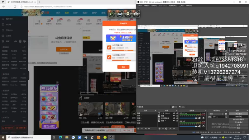Open the 渐变 transition type dropdown
The height and width of the screenshot is (140, 249).
coord(216,114)
